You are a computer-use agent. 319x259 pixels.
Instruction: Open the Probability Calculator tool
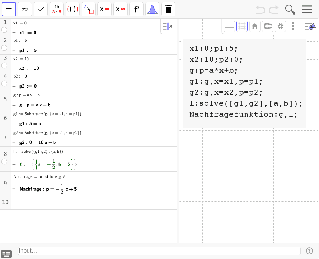coord(152,9)
